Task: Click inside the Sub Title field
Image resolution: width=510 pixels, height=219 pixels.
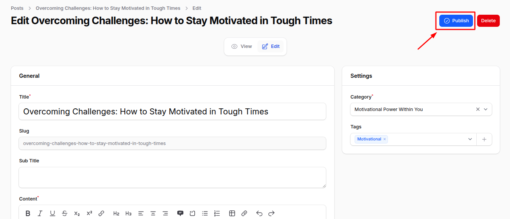Action: 172,177
